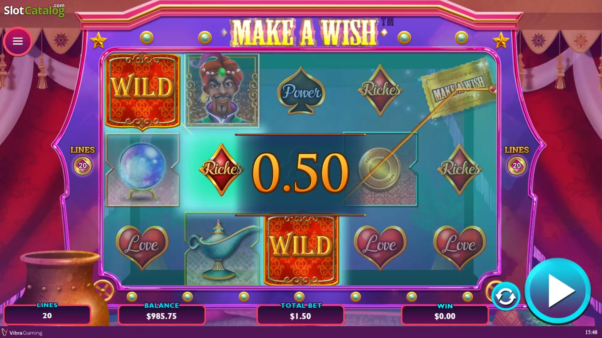602x338 pixels.
Task: Click the genie character symbol
Action: (222, 90)
